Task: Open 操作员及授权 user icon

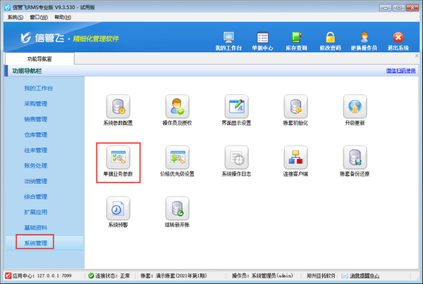Action: pyautogui.click(x=177, y=107)
